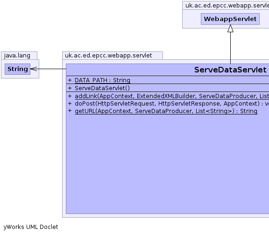
Task: Click the association arrowhead pointing at String
Action: [34, 69]
